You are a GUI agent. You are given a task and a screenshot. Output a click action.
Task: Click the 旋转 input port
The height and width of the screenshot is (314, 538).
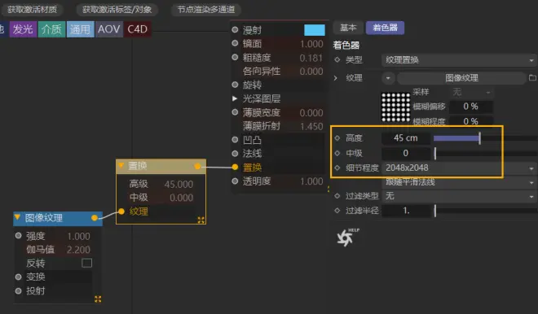(x=235, y=85)
